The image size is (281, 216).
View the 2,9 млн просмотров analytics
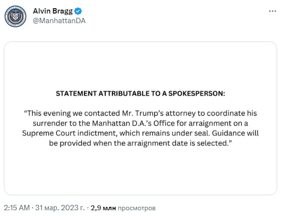pos(123,208)
